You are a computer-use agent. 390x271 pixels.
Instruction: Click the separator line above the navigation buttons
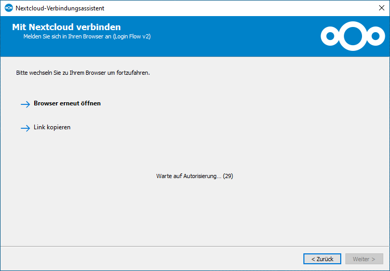pyautogui.click(x=195, y=246)
